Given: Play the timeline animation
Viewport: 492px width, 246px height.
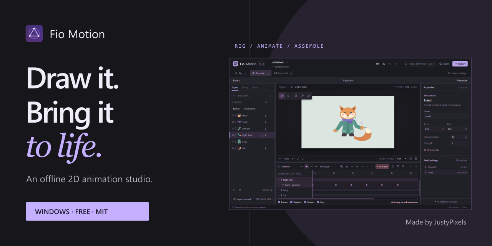Looking at the screenshot, I should [x=306, y=166].
